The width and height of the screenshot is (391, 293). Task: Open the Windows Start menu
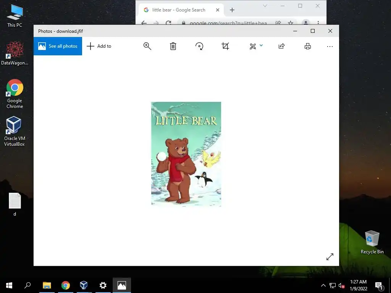(9, 285)
